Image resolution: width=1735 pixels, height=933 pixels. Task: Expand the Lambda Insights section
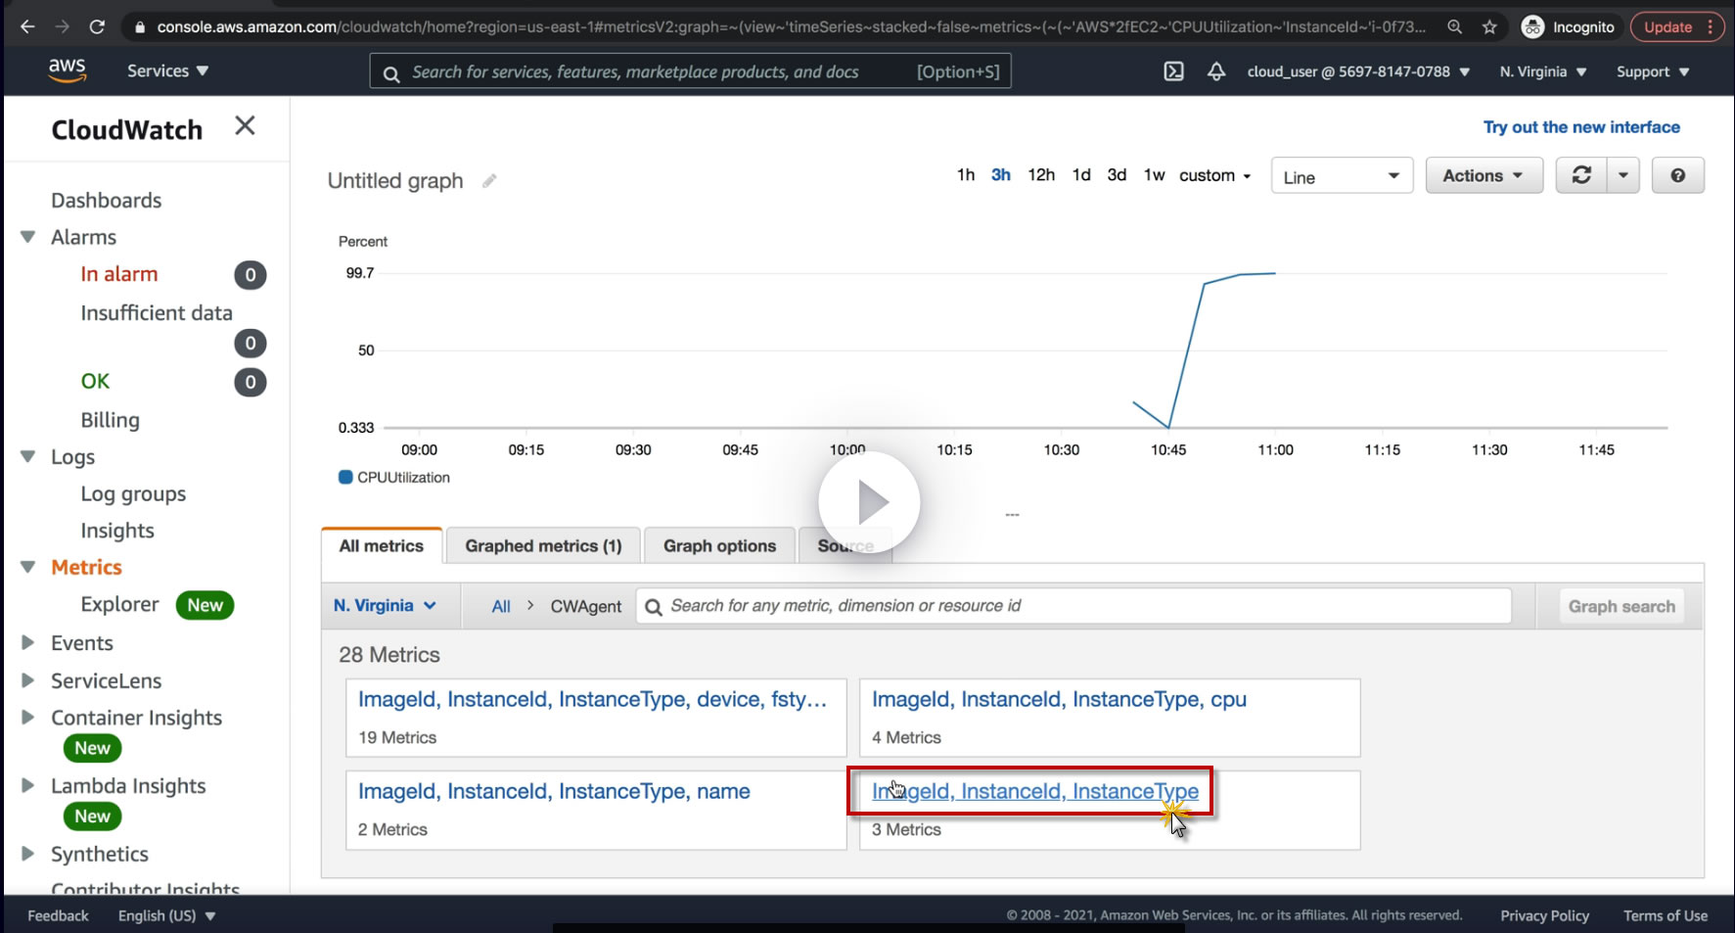tap(27, 785)
